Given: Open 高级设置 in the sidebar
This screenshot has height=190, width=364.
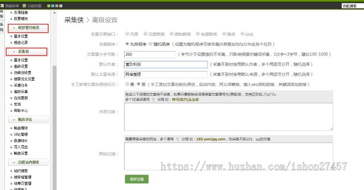Looking at the screenshot, I should [x=21, y=67].
